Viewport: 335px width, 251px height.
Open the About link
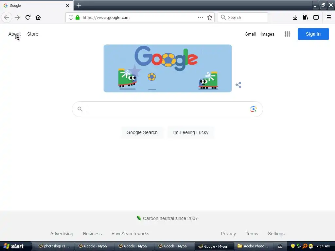coord(14,34)
